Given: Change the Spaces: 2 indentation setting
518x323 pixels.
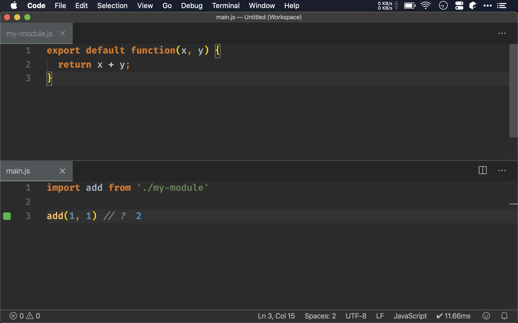Looking at the screenshot, I should tap(320, 316).
